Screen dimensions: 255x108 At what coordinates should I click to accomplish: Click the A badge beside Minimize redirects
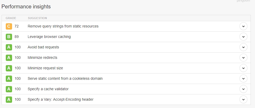pos(9,58)
